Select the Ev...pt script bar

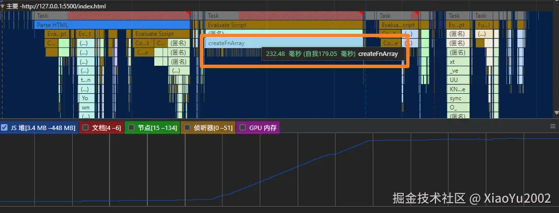457,25
